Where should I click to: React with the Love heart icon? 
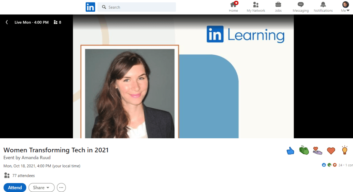[x=331, y=151]
